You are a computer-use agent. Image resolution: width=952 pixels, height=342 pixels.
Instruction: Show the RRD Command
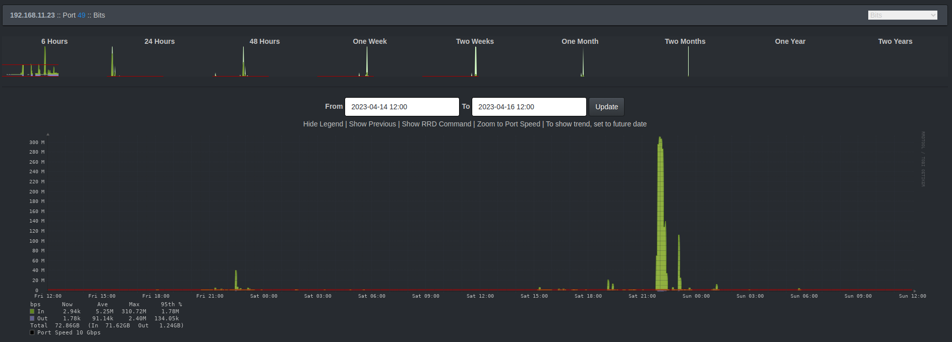click(436, 124)
